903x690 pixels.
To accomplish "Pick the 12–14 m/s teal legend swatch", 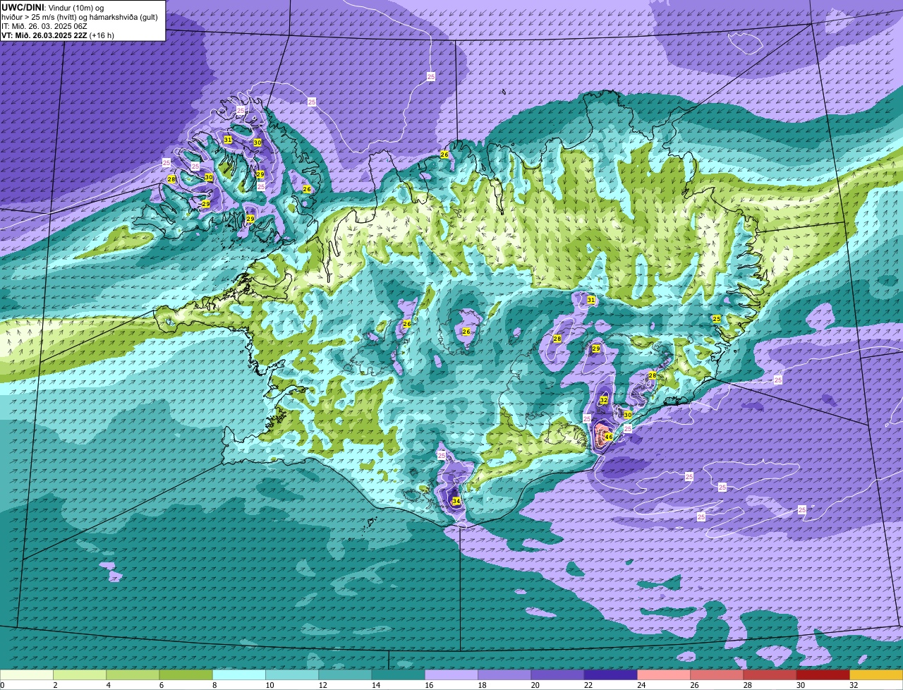I will coord(345,674).
